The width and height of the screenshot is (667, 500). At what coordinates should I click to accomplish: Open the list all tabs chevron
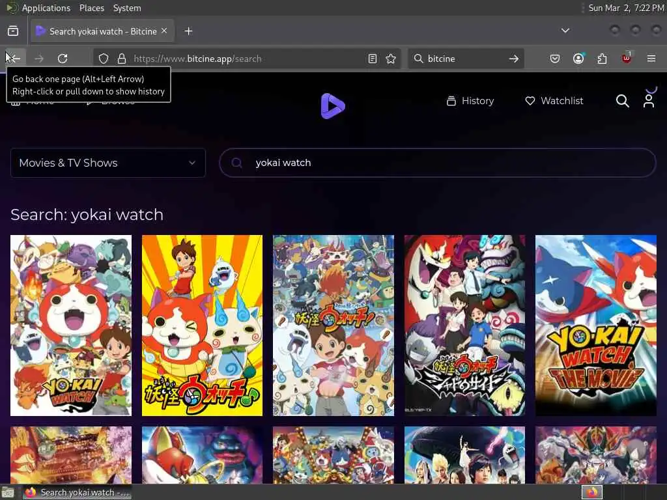tap(565, 31)
